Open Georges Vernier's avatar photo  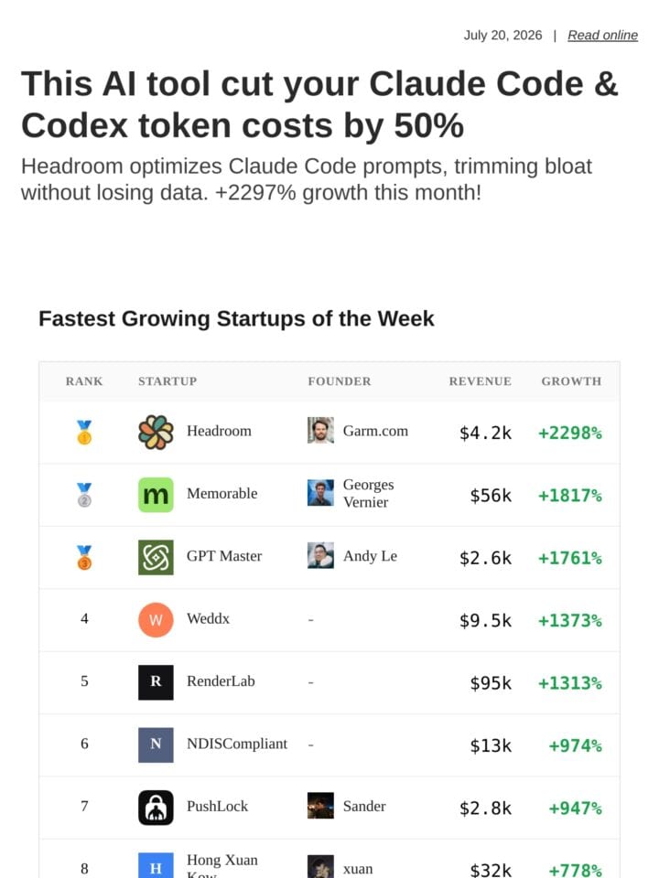click(320, 493)
